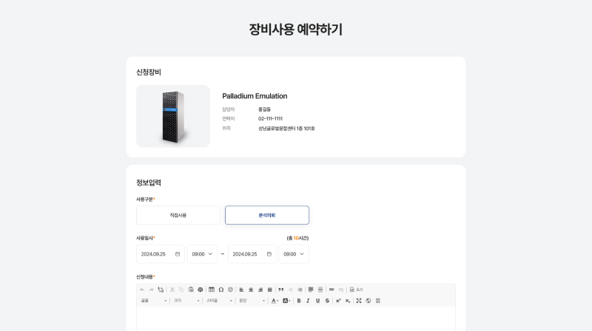Viewport: 592px width, 331px height.
Task: Apply underline formatting
Action: point(317,301)
